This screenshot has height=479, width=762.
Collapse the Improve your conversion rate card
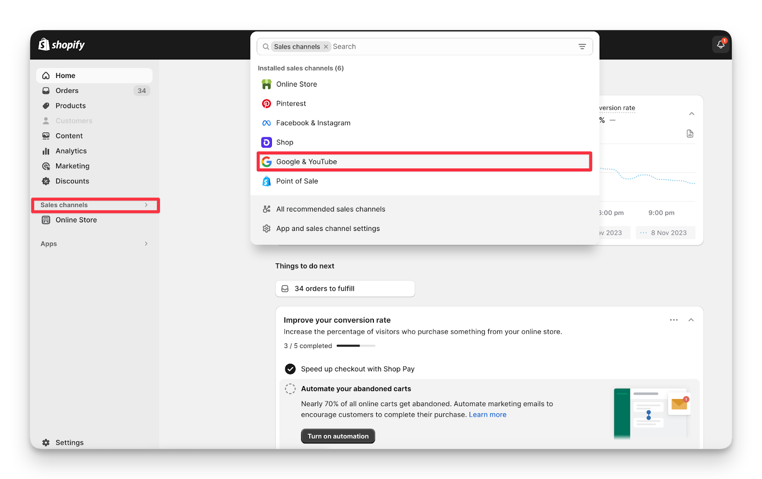click(691, 320)
